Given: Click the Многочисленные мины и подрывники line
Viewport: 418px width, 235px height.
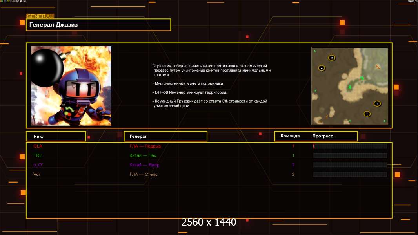Looking at the screenshot, I should (x=188, y=83).
